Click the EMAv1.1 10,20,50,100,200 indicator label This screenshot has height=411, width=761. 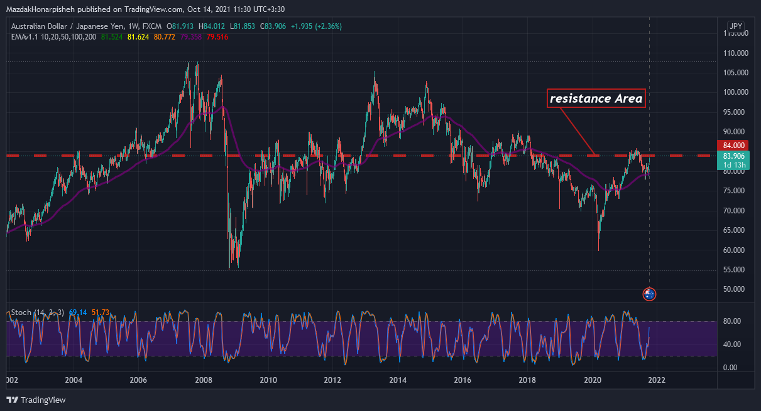[53, 37]
